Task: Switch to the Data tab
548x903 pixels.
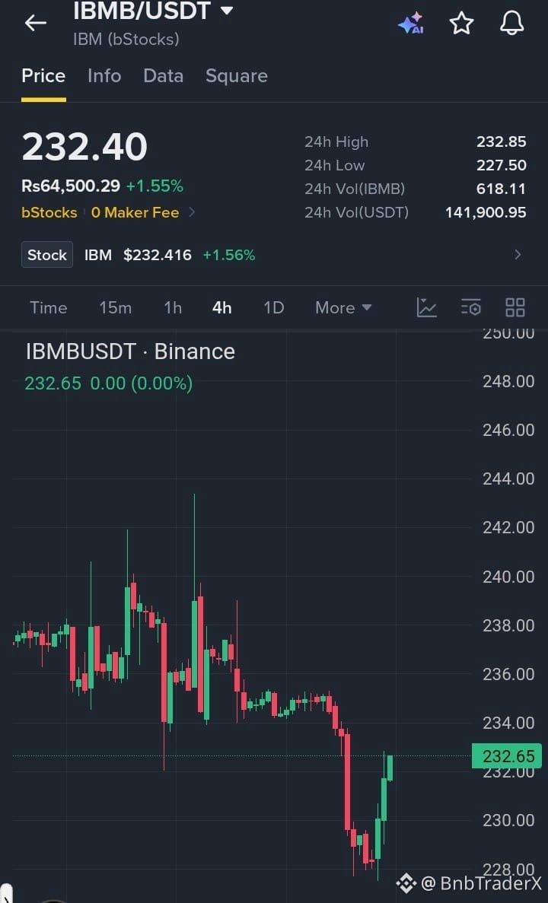Action: click(163, 76)
